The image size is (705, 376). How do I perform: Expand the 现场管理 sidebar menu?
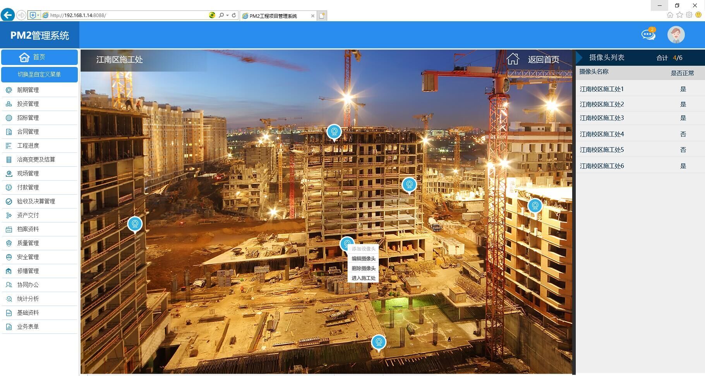(x=28, y=173)
